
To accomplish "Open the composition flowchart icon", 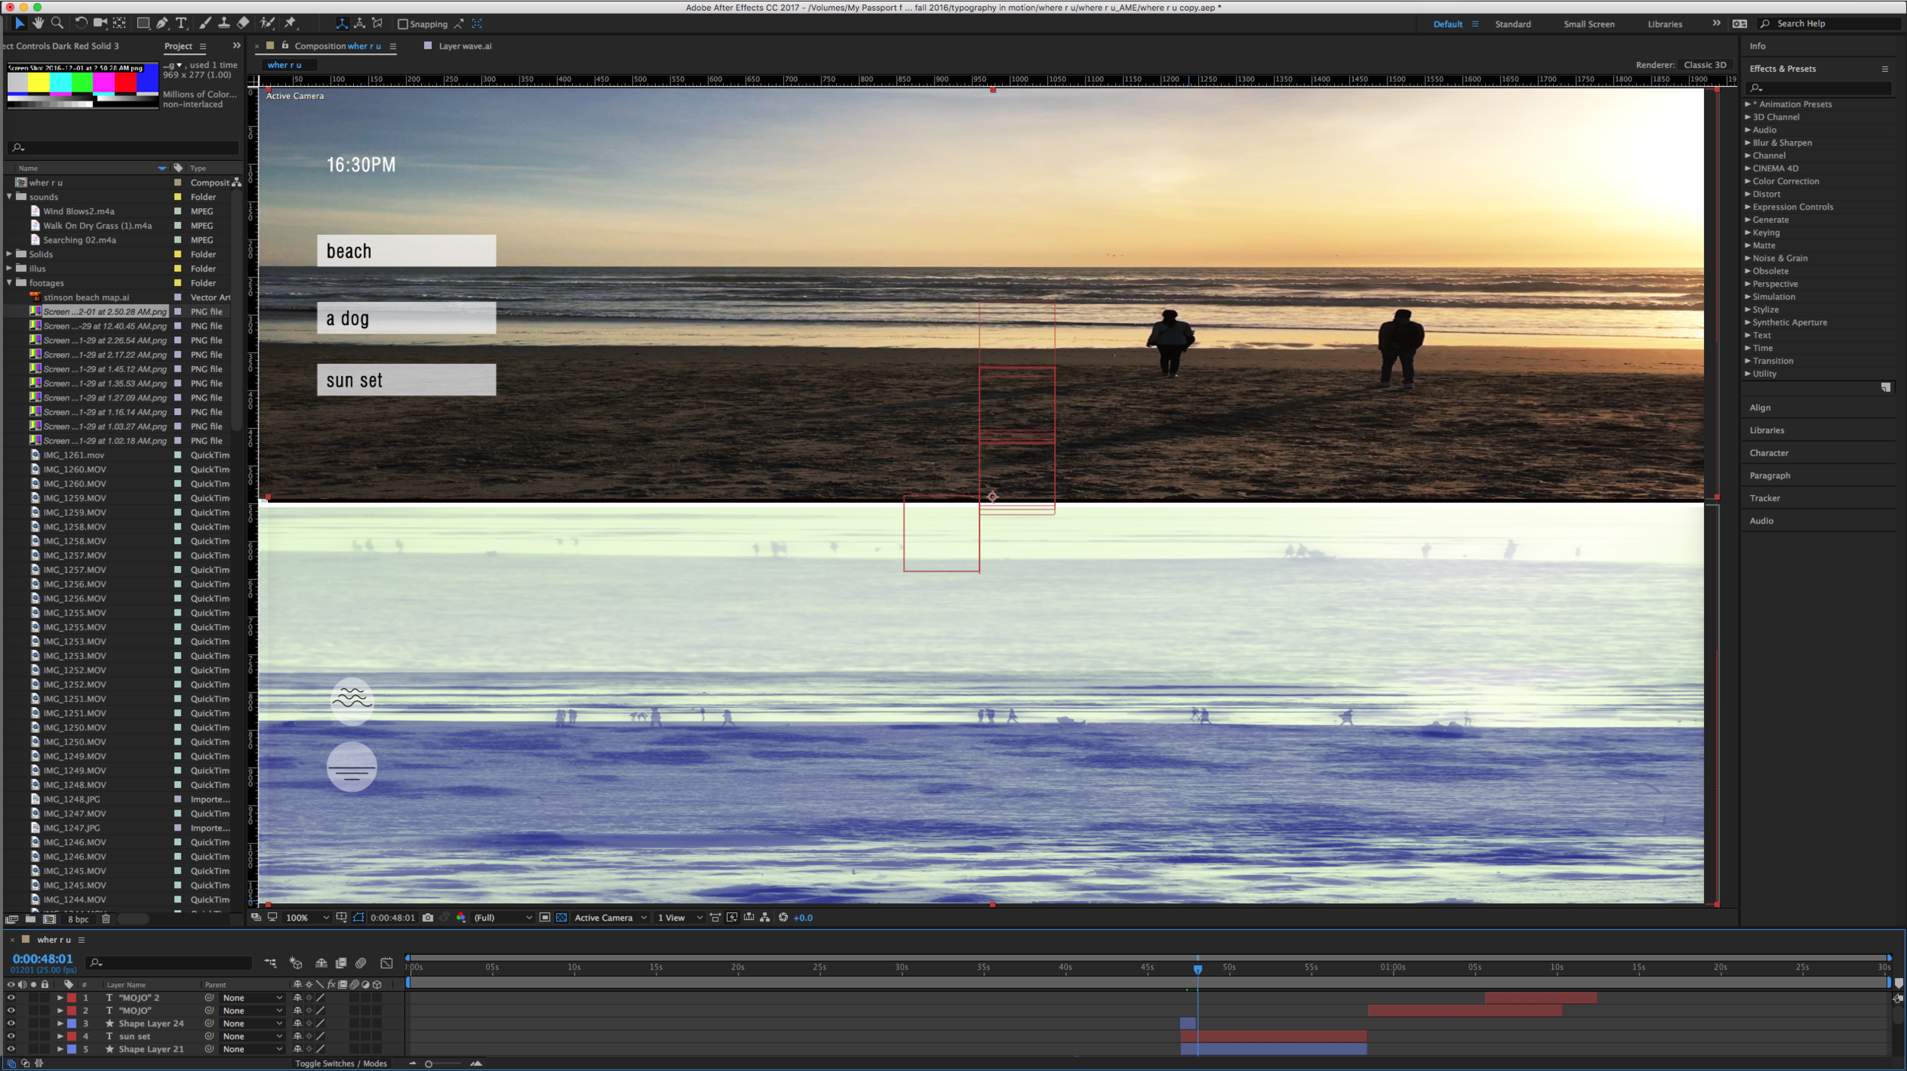I will (x=765, y=918).
